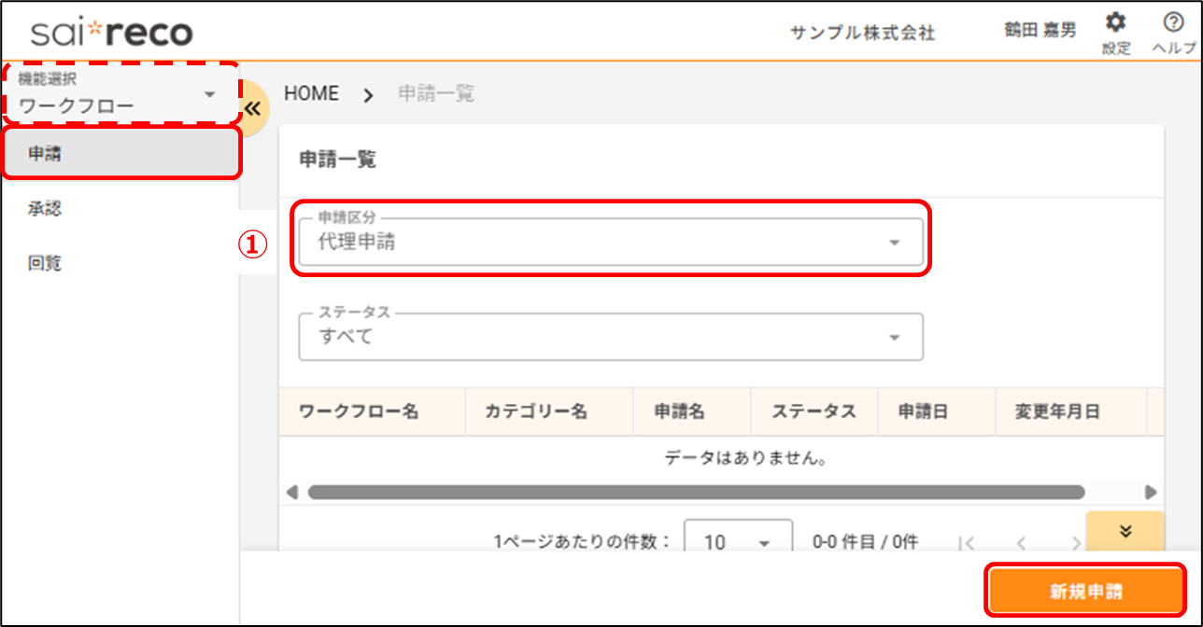Select 承認 in the sidebar
This screenshot has width=1203, height=627.
45,209
